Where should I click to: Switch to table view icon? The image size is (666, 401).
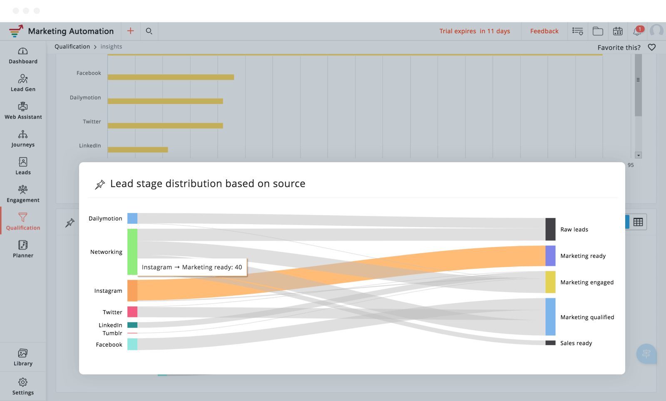pos(638,222)
